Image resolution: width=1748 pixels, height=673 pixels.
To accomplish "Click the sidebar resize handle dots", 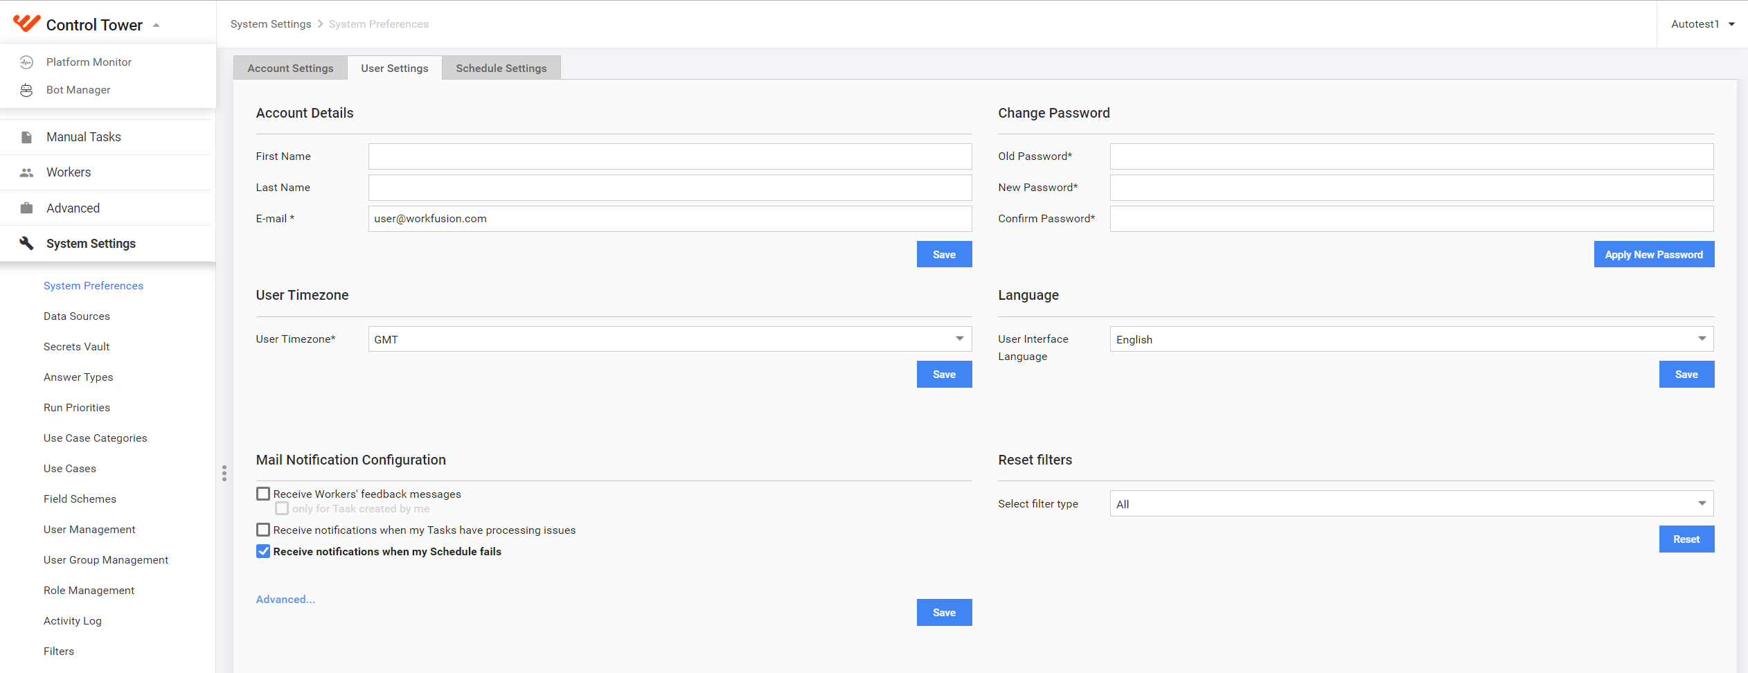I will (224, 473).
